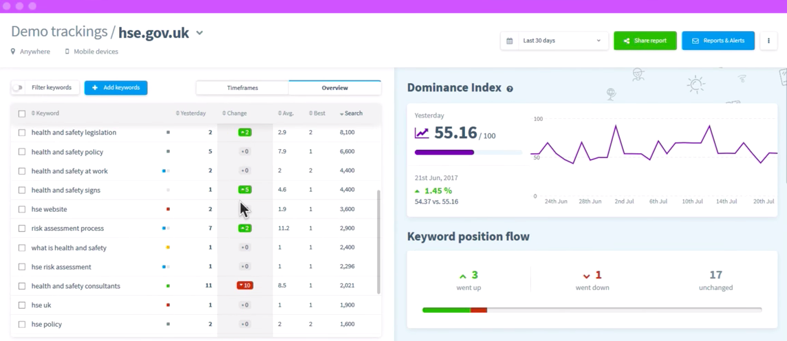Click the green +5 badge for health and safety signs
787x341 pixels.
245,190
